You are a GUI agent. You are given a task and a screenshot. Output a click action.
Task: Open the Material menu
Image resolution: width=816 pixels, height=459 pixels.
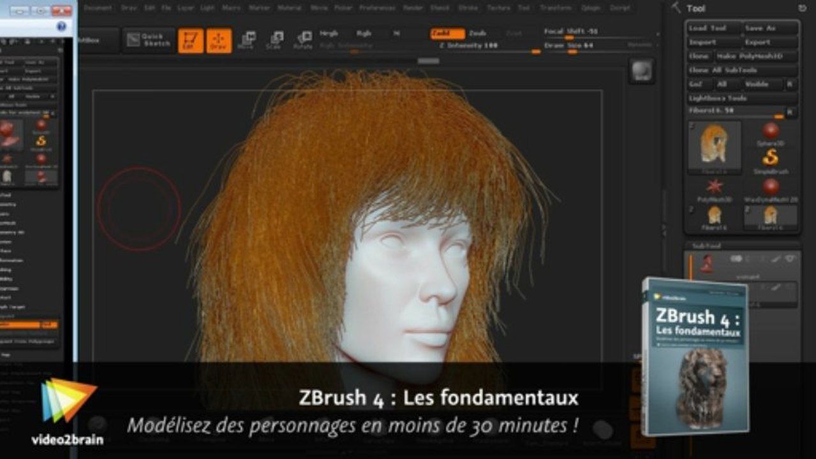(x=289, y=8)
